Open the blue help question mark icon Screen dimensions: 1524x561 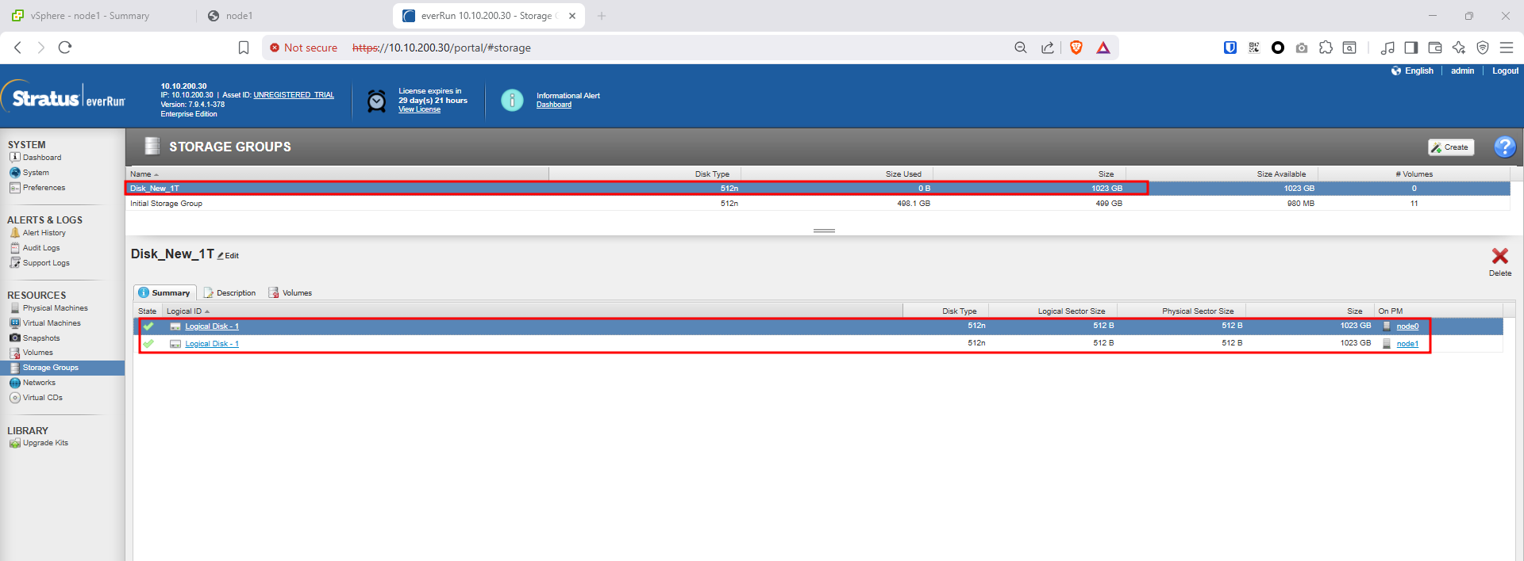click(x=1504, y=147)
